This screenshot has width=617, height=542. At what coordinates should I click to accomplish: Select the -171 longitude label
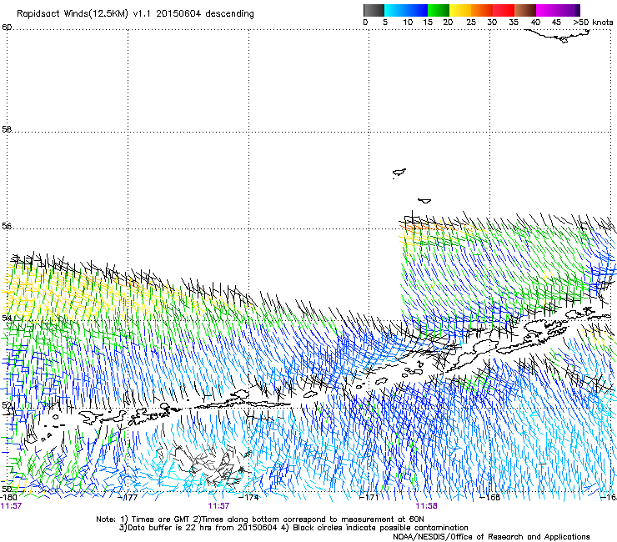coord(369,497)
